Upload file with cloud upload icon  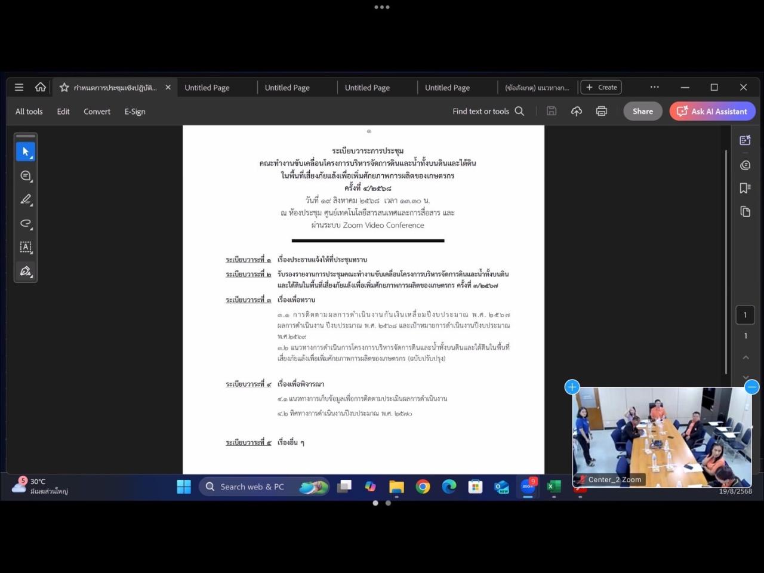pos(576,111)
